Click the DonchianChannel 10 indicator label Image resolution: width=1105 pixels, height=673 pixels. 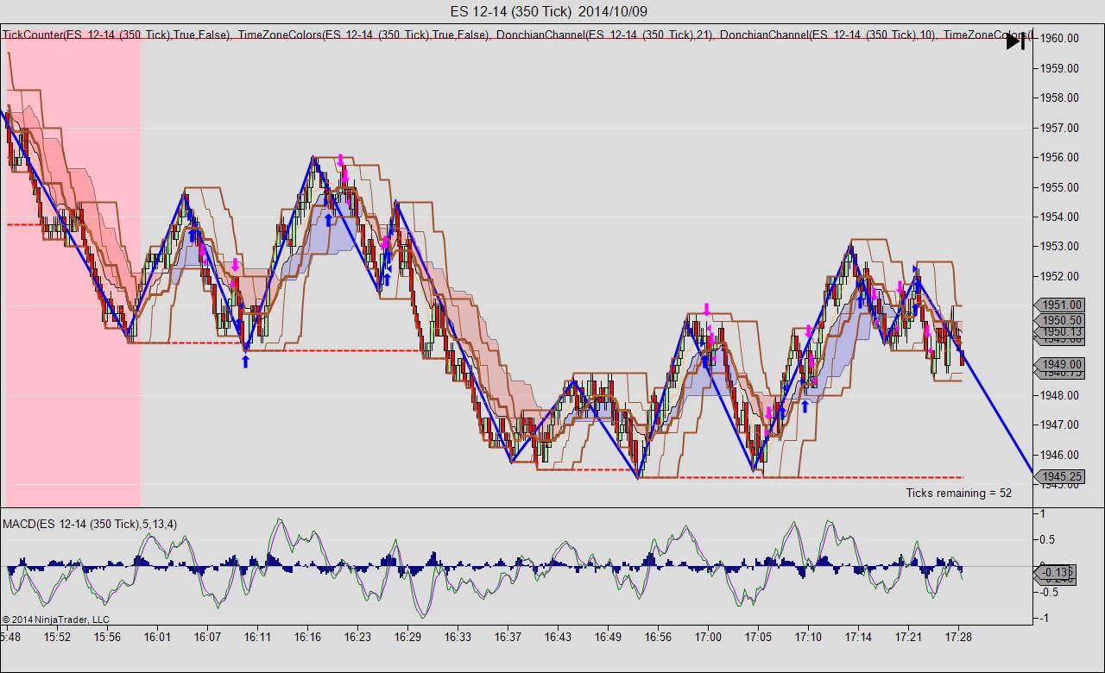coord(828,35)
